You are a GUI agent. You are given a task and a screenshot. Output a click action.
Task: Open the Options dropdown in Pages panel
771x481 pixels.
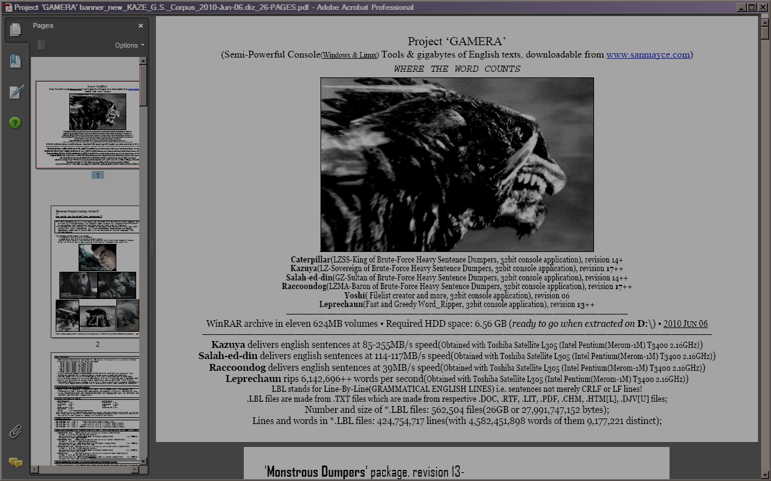point(129,45)
